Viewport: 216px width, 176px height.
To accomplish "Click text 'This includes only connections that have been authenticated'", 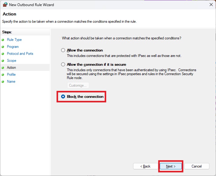I will 131,74.
